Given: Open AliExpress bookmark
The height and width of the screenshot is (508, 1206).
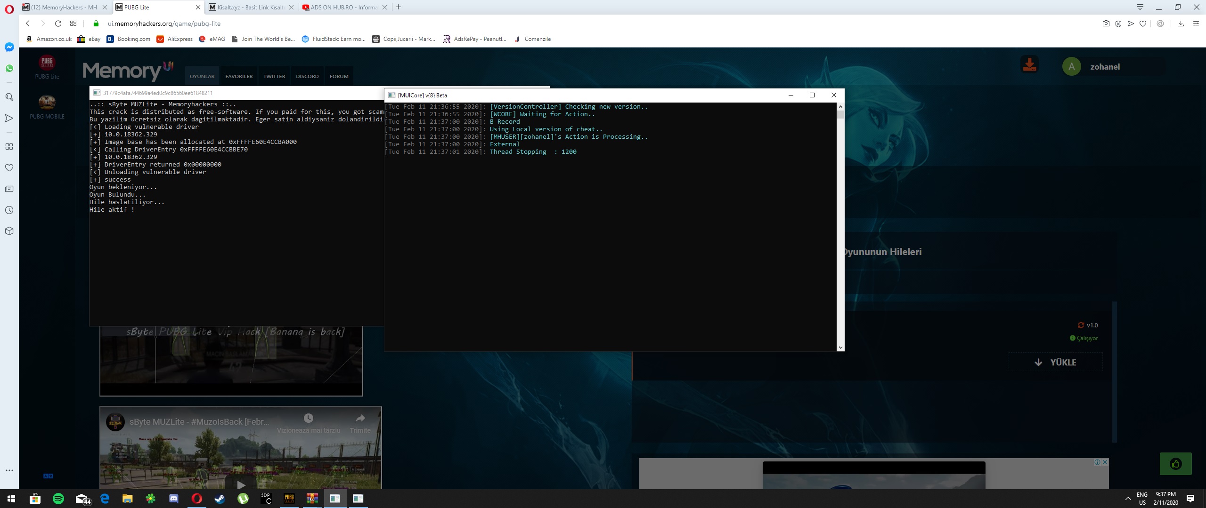Looking at the screenshot, I should [175, 39].
